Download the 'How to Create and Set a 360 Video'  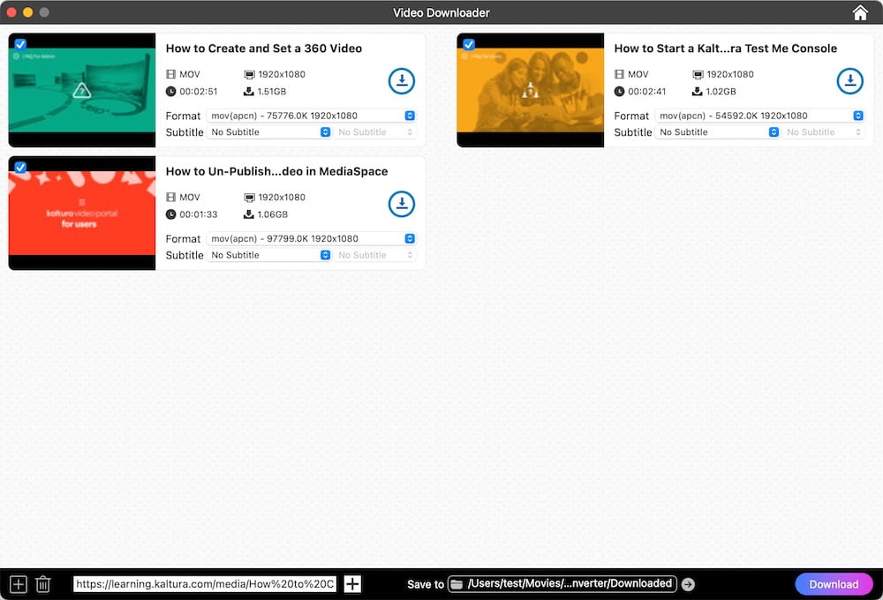coord(402,81)
